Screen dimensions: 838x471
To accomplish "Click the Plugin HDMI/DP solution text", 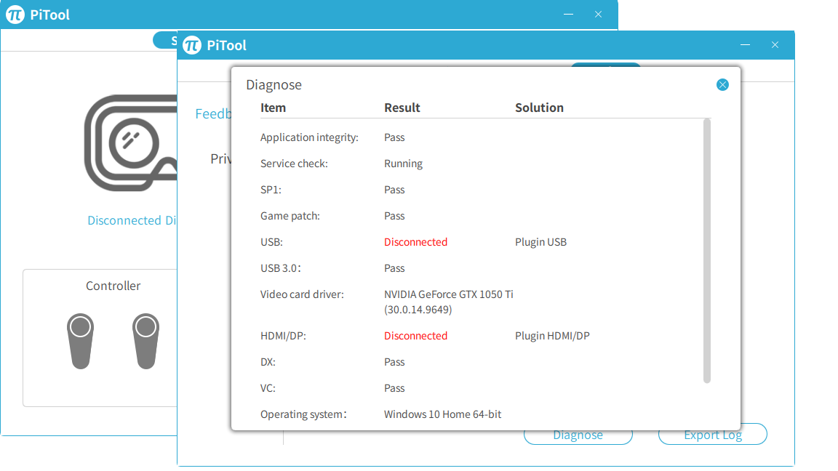I will click(552, 336).
